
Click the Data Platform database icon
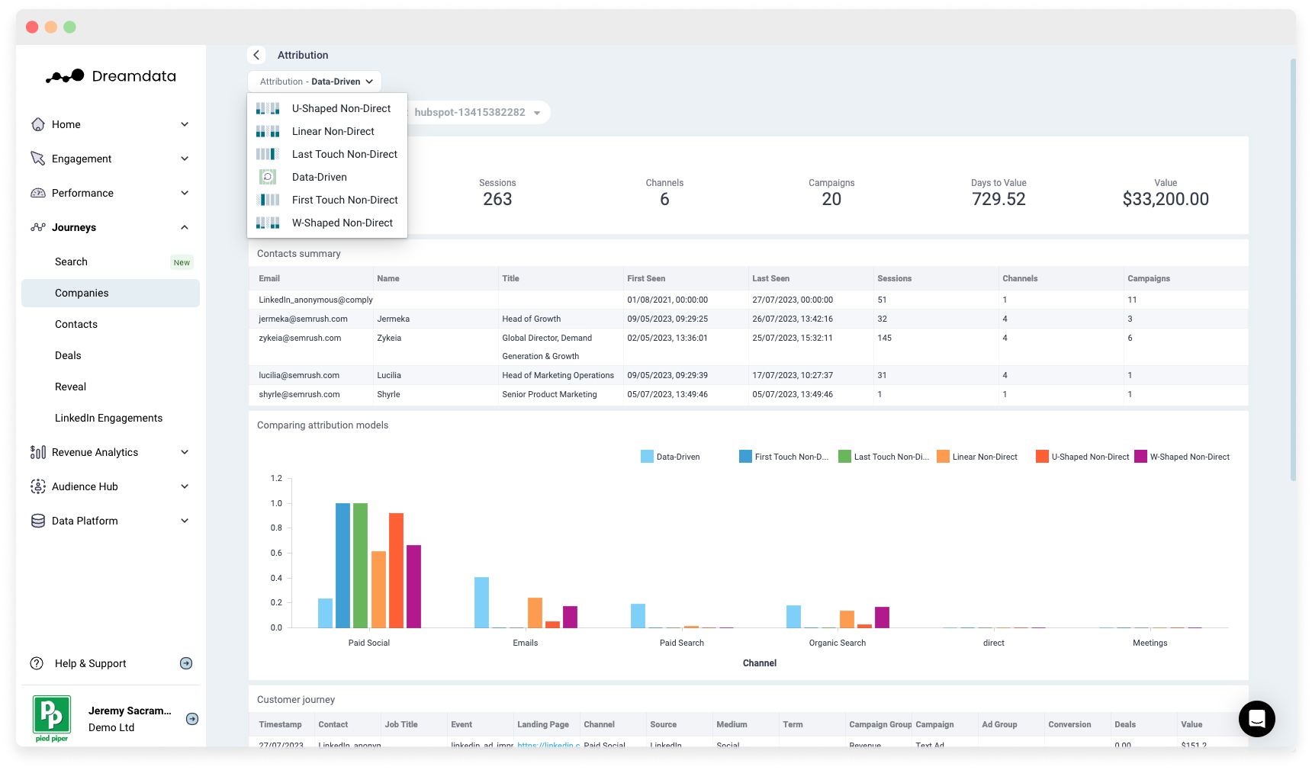pyautogui.click(x=37, y=521)
